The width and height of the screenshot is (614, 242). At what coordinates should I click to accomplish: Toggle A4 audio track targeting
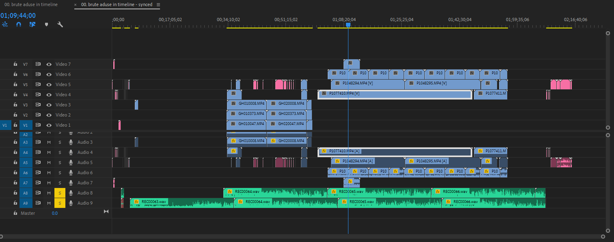(x=25, y=152)
